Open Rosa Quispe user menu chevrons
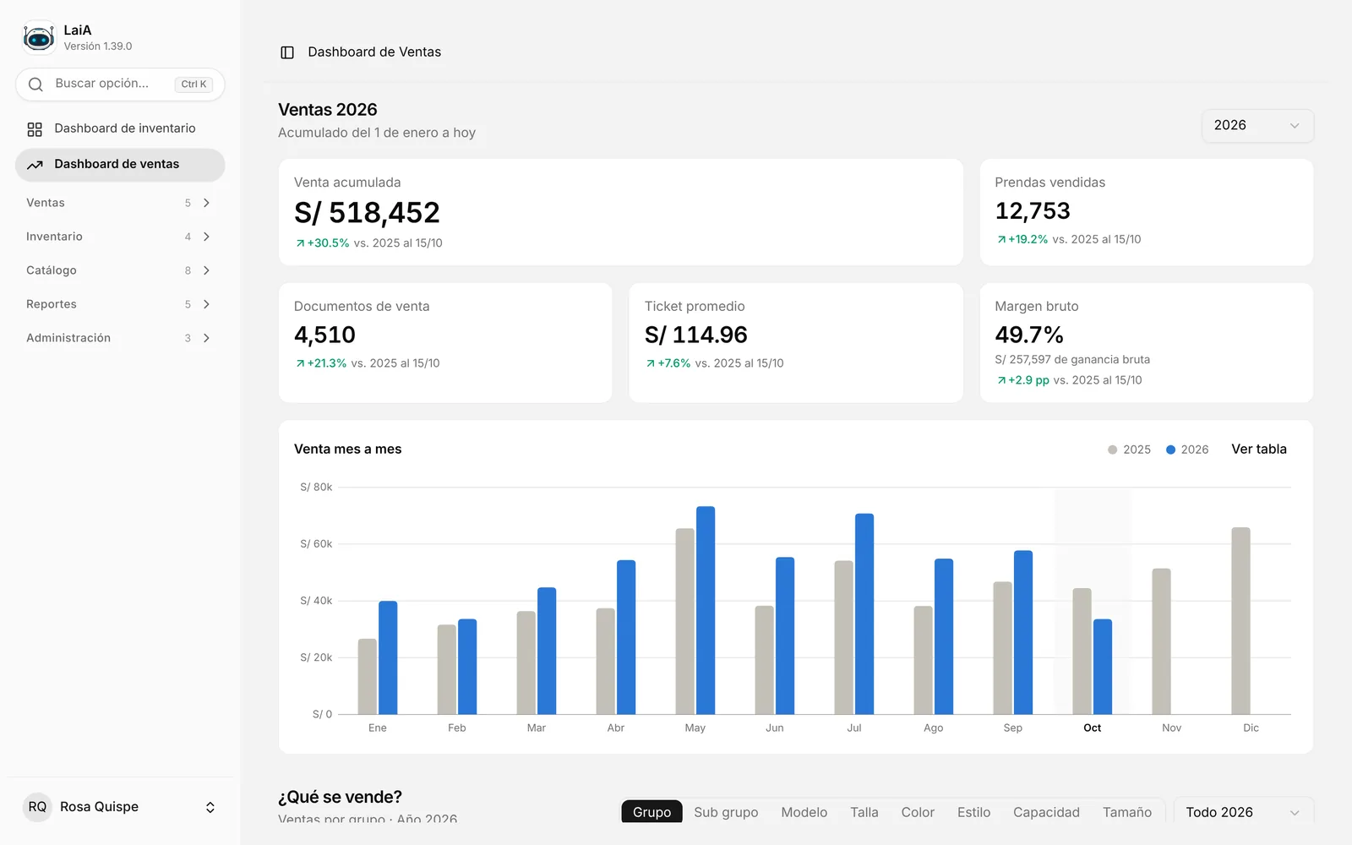Screen dimensions: 1352x845 210,808
